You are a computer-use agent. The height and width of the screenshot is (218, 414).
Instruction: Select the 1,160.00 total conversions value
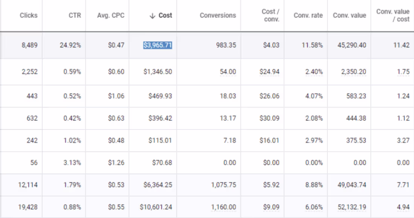tap(224, 207)
